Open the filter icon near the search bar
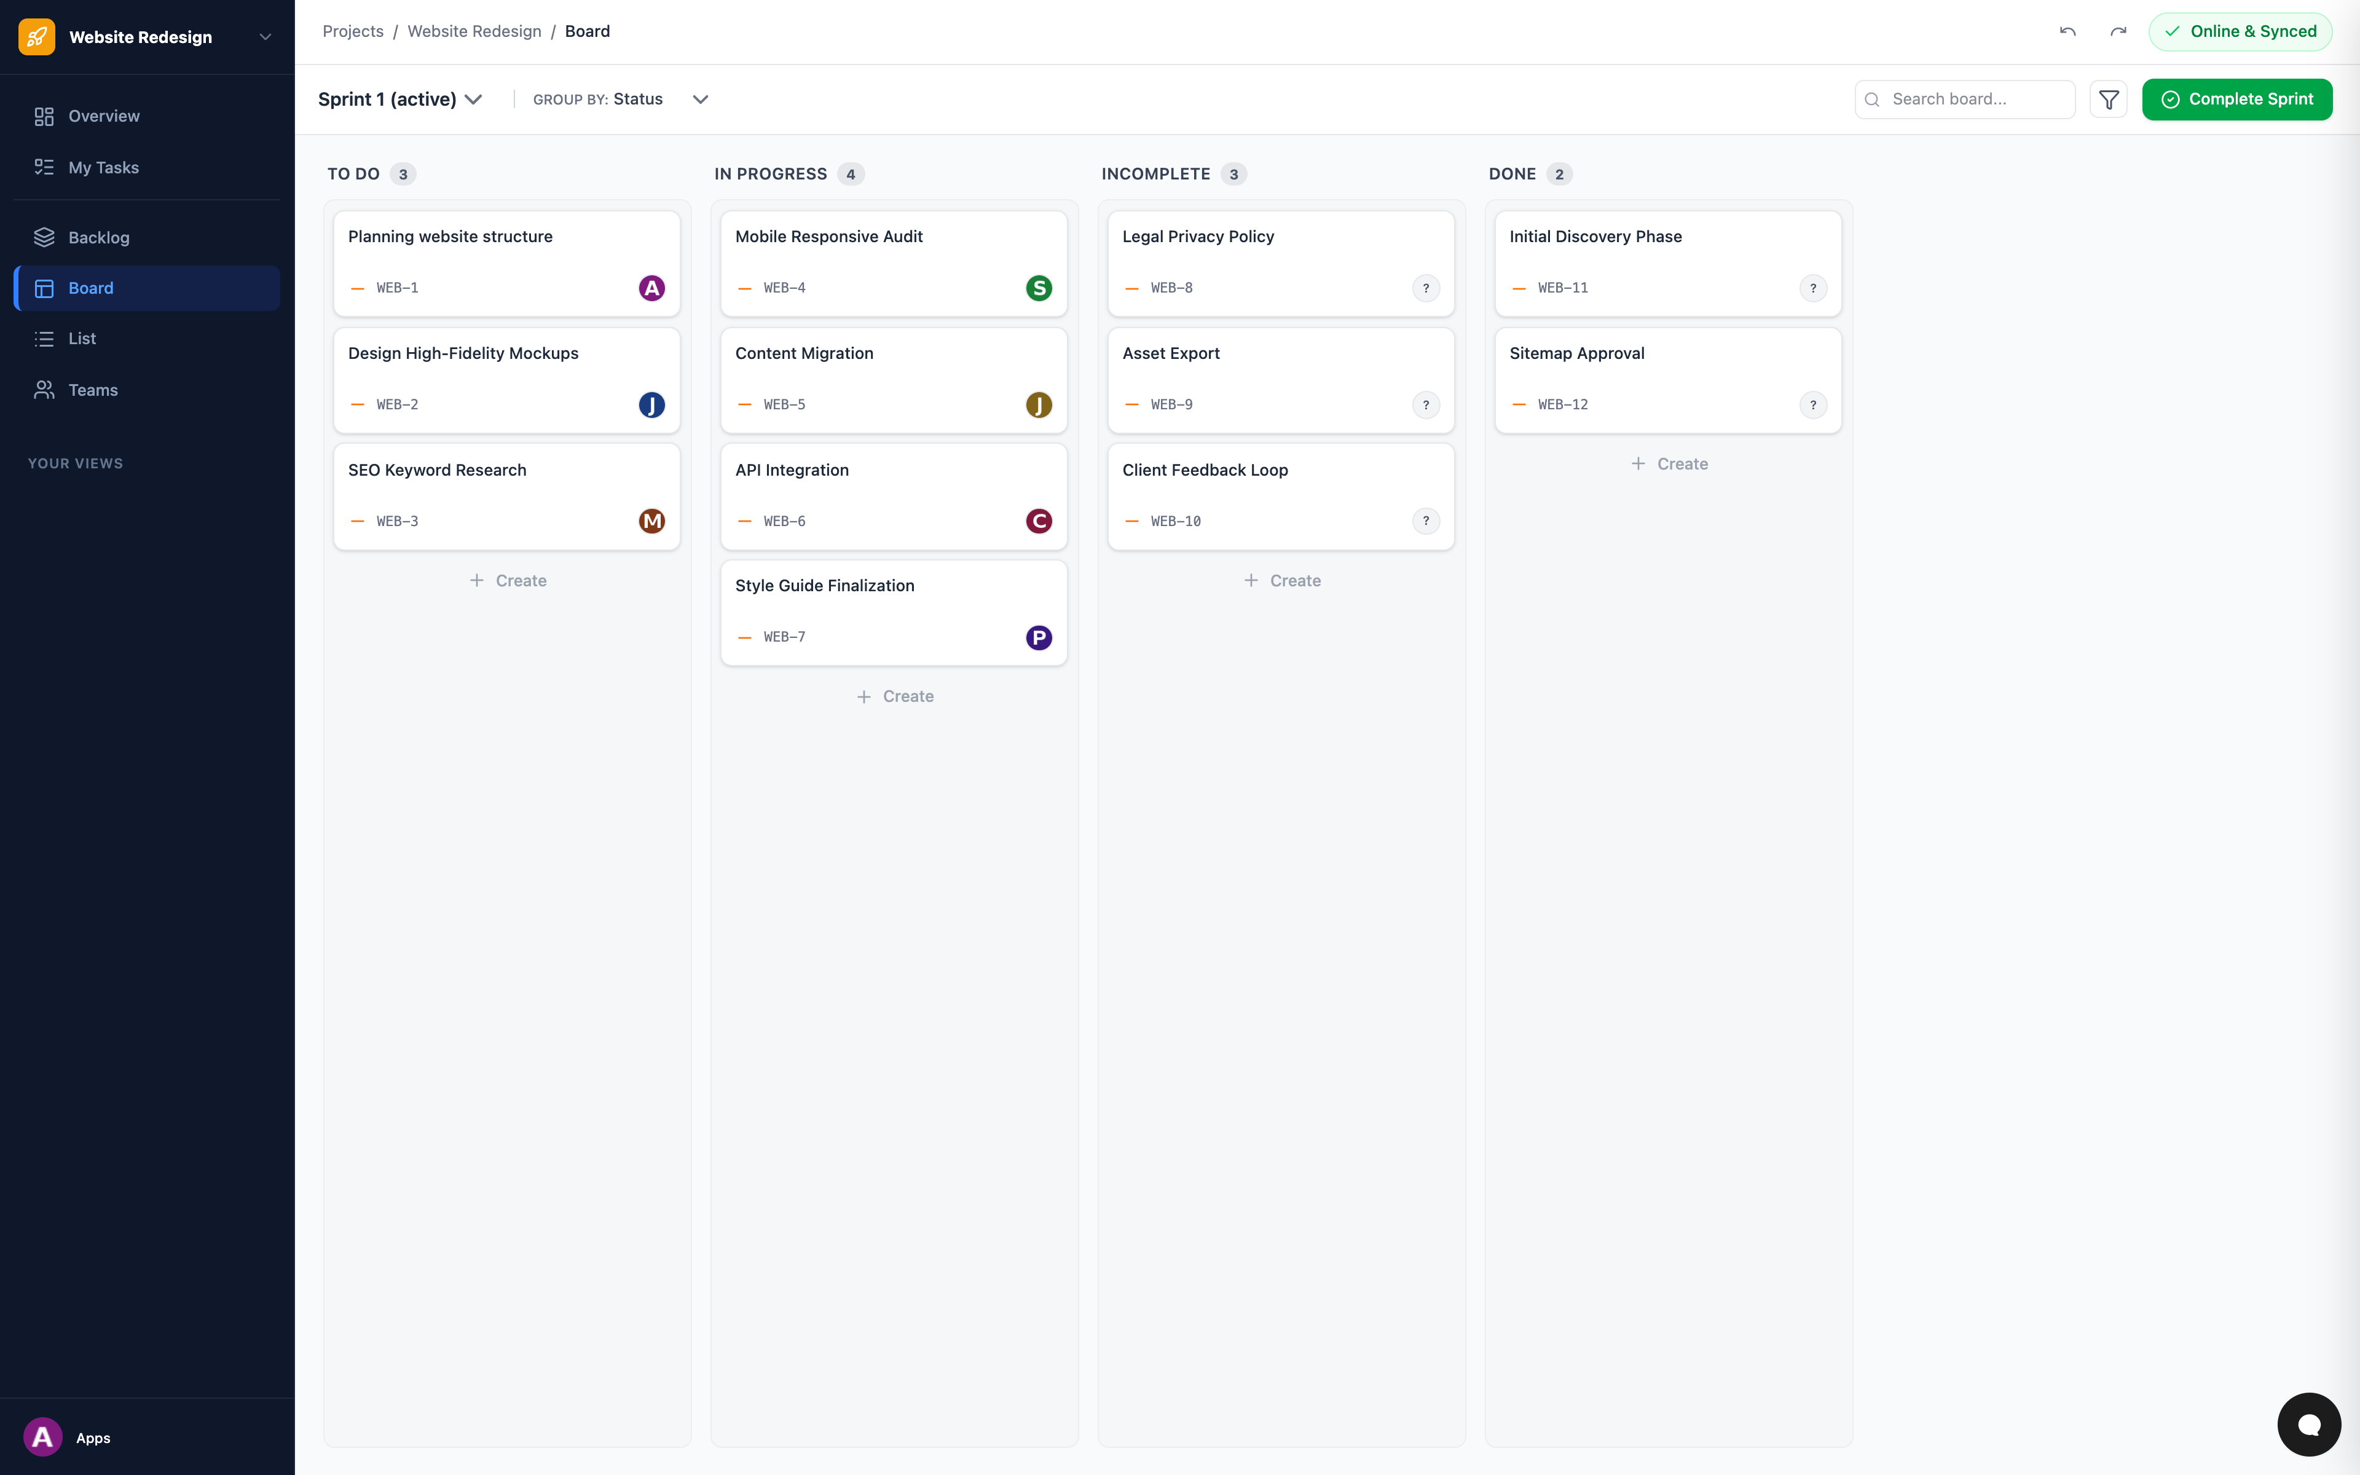This screenshot has height=1475, width=2360. point(2109,98)
